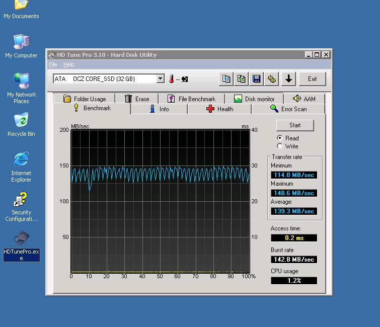Open the Recycle Bin desktop icon
Viewport: 380px width, 327px height.
pos(21,121)
